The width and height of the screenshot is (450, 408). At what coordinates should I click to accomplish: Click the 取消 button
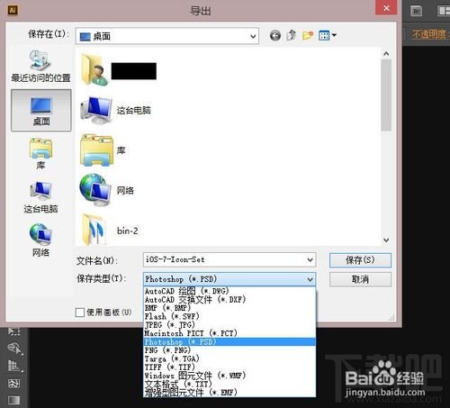[360, 279]
